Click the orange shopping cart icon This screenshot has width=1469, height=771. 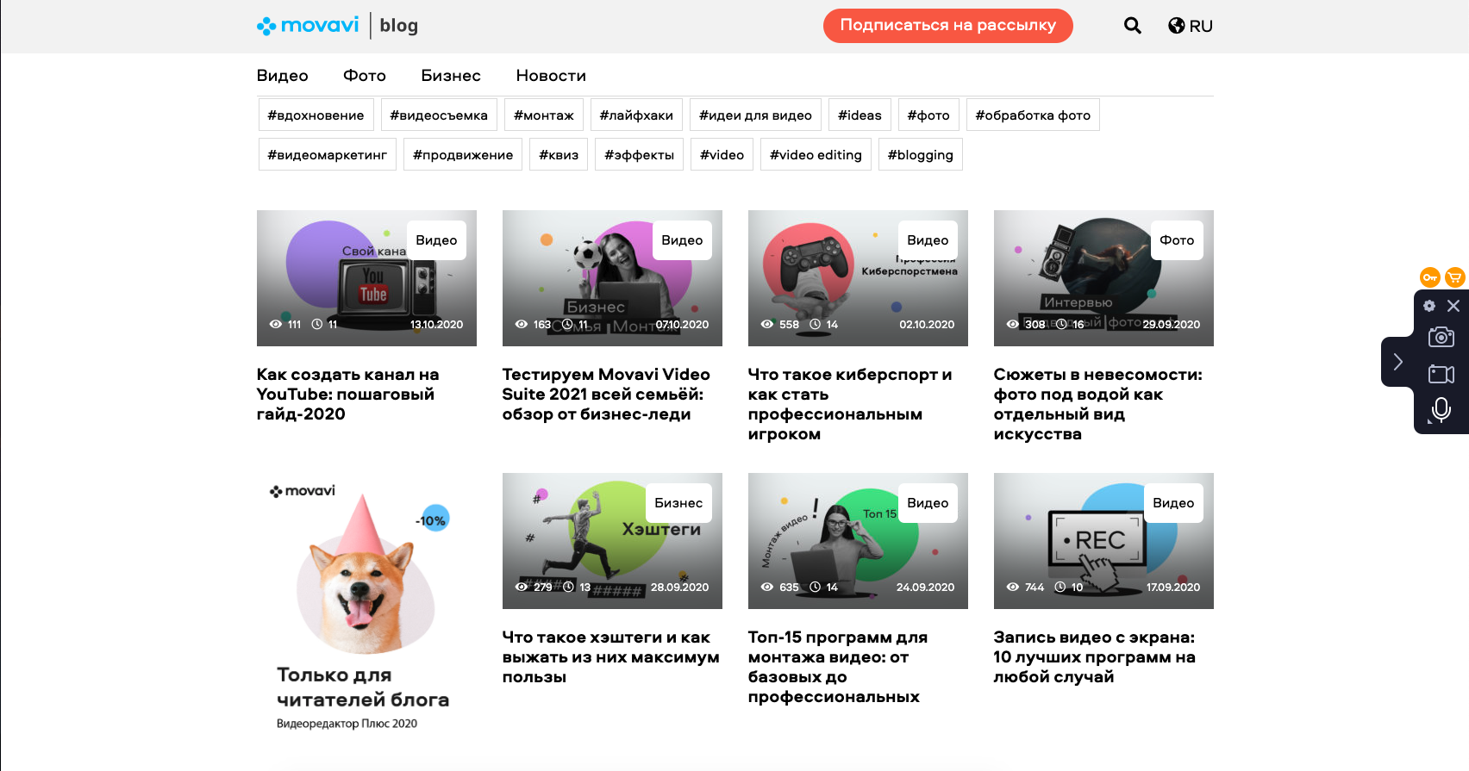pos(1454,277)
